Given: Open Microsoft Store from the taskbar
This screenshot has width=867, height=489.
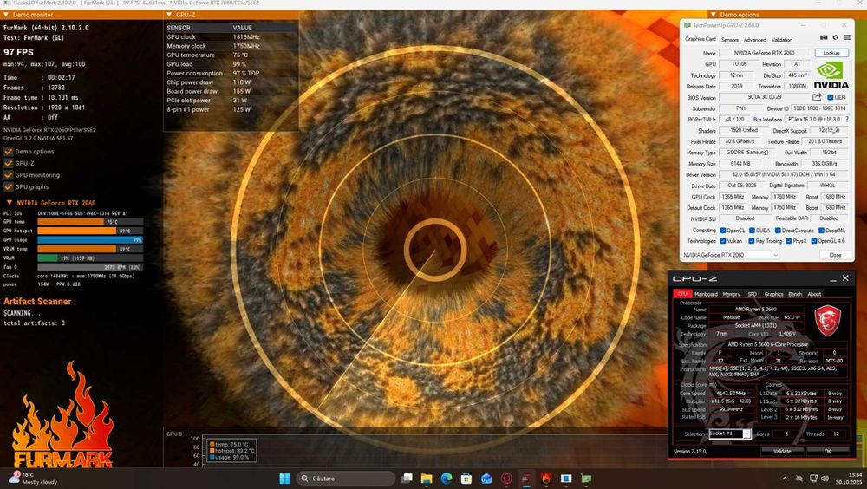Looking at the screenshot, I should [x=466, y=479].
